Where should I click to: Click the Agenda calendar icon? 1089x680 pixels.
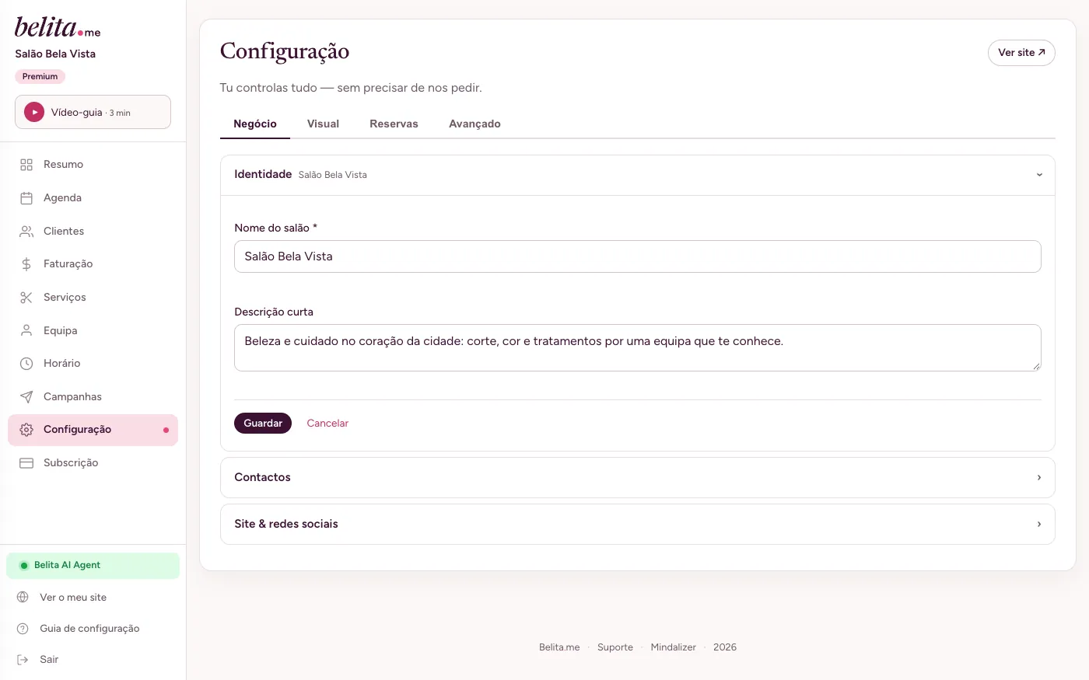pyautogui.click(x=26, y=198)
